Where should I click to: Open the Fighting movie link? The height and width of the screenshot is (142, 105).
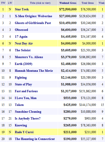21,78
